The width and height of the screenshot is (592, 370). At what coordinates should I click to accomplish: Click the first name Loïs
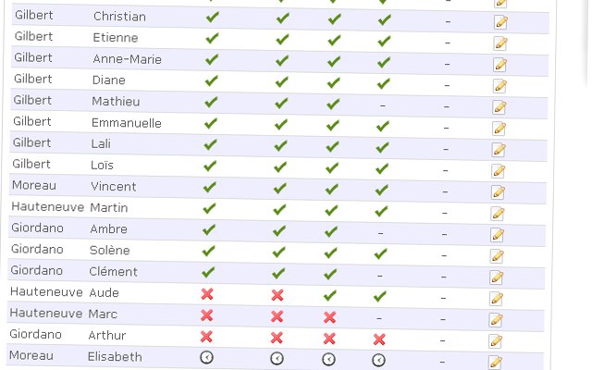click(x=103, y=165)
